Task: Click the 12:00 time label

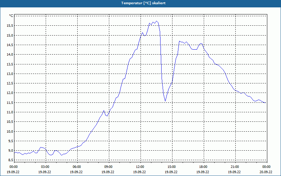Action: pyautogui.click(x=140, y=167)
